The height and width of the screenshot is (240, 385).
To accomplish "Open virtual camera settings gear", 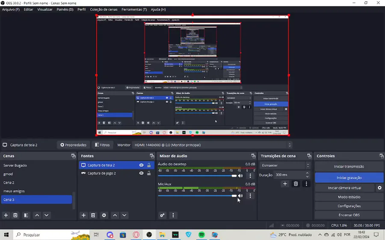I will click(379, 188).
